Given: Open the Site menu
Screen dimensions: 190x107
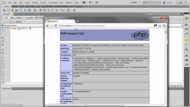Looking at the screenshot, I should [62, 3].
